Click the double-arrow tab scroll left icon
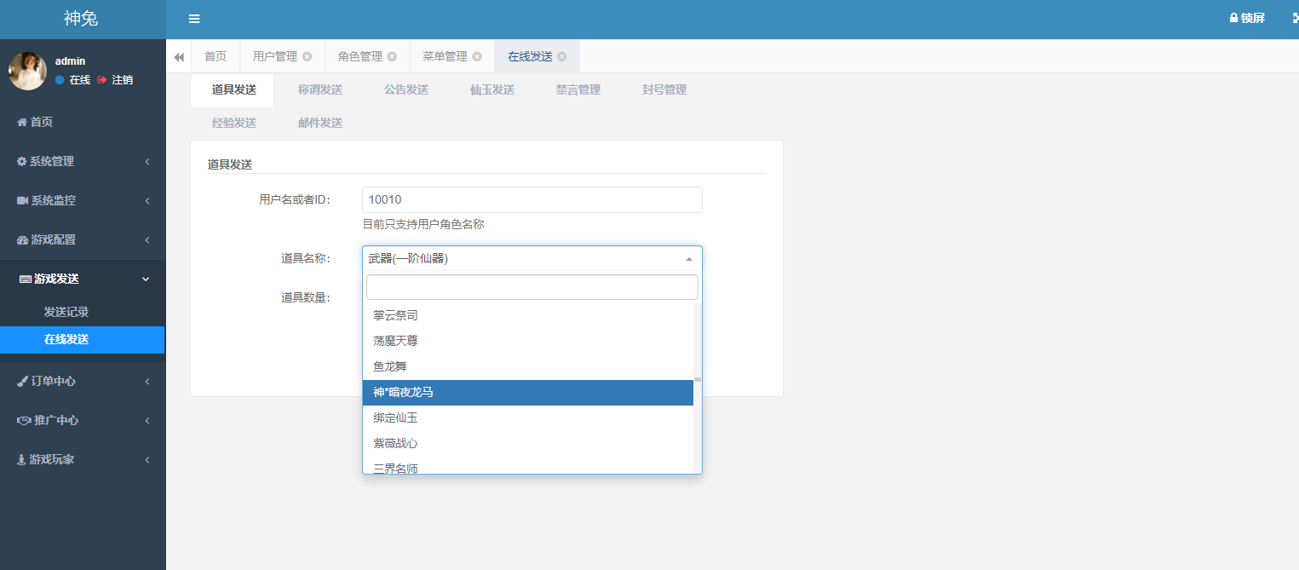Image resolution: width=1299 pixels, height=570 pixels. pyautogui.click(x=179, y=57)
